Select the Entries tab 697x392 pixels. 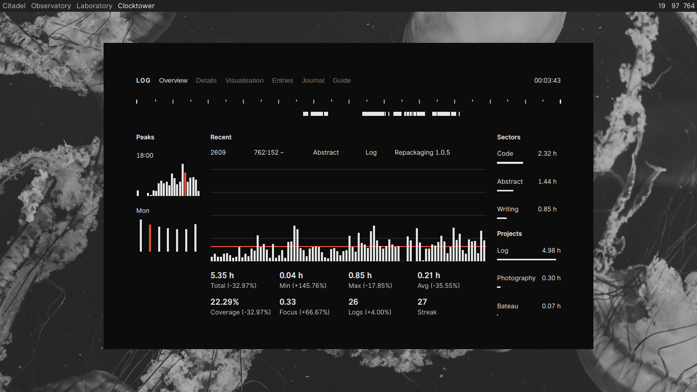click(x=283, y=80)
